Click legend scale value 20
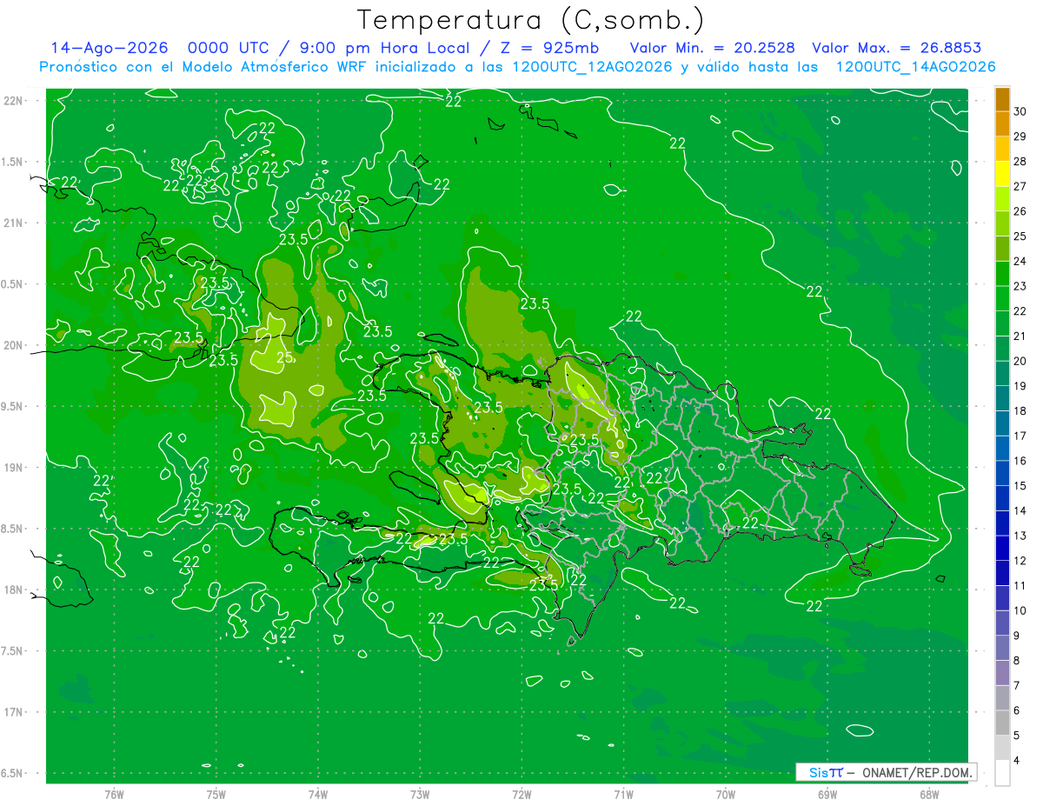 [1020, 361]
